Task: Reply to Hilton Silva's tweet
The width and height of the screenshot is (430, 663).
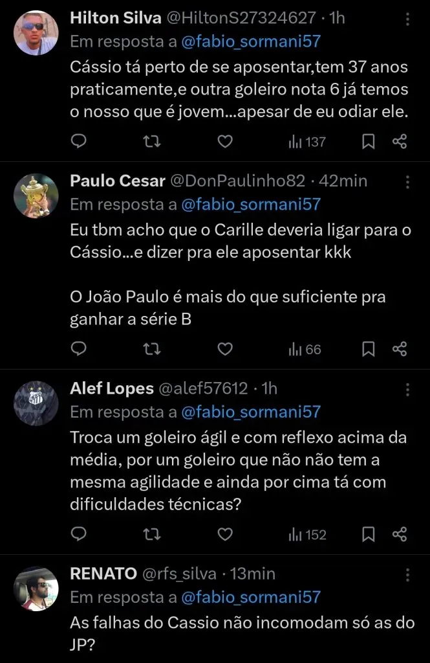Action: (79, 142)
